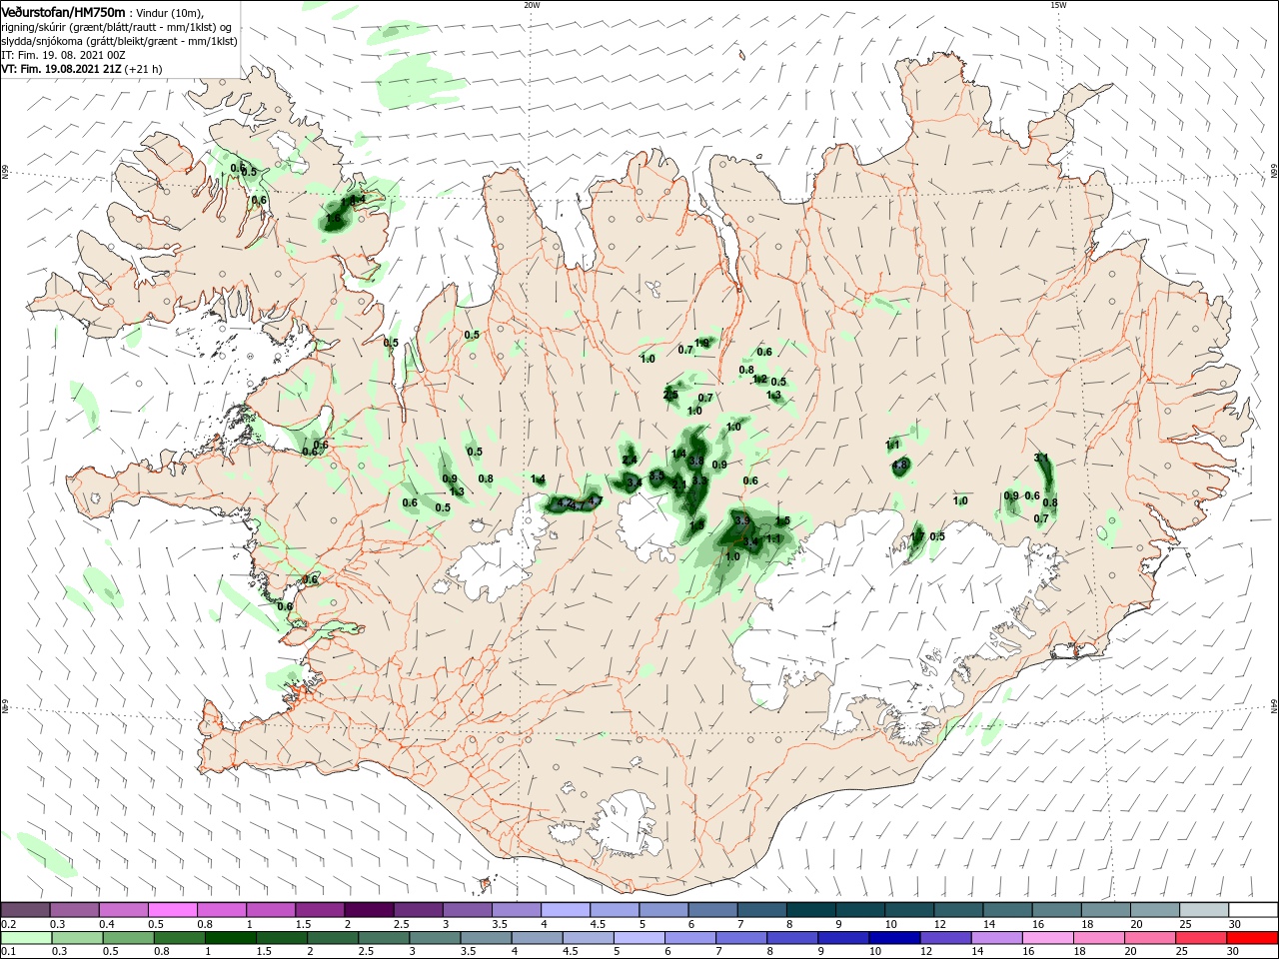Click the Vindur (10m) text in the header

click(170, 12)
